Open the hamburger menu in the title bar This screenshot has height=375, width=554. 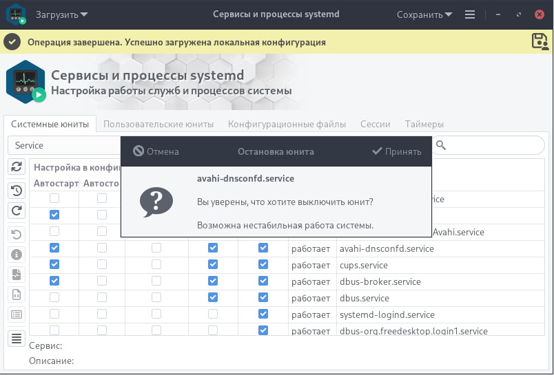[470, 14]
